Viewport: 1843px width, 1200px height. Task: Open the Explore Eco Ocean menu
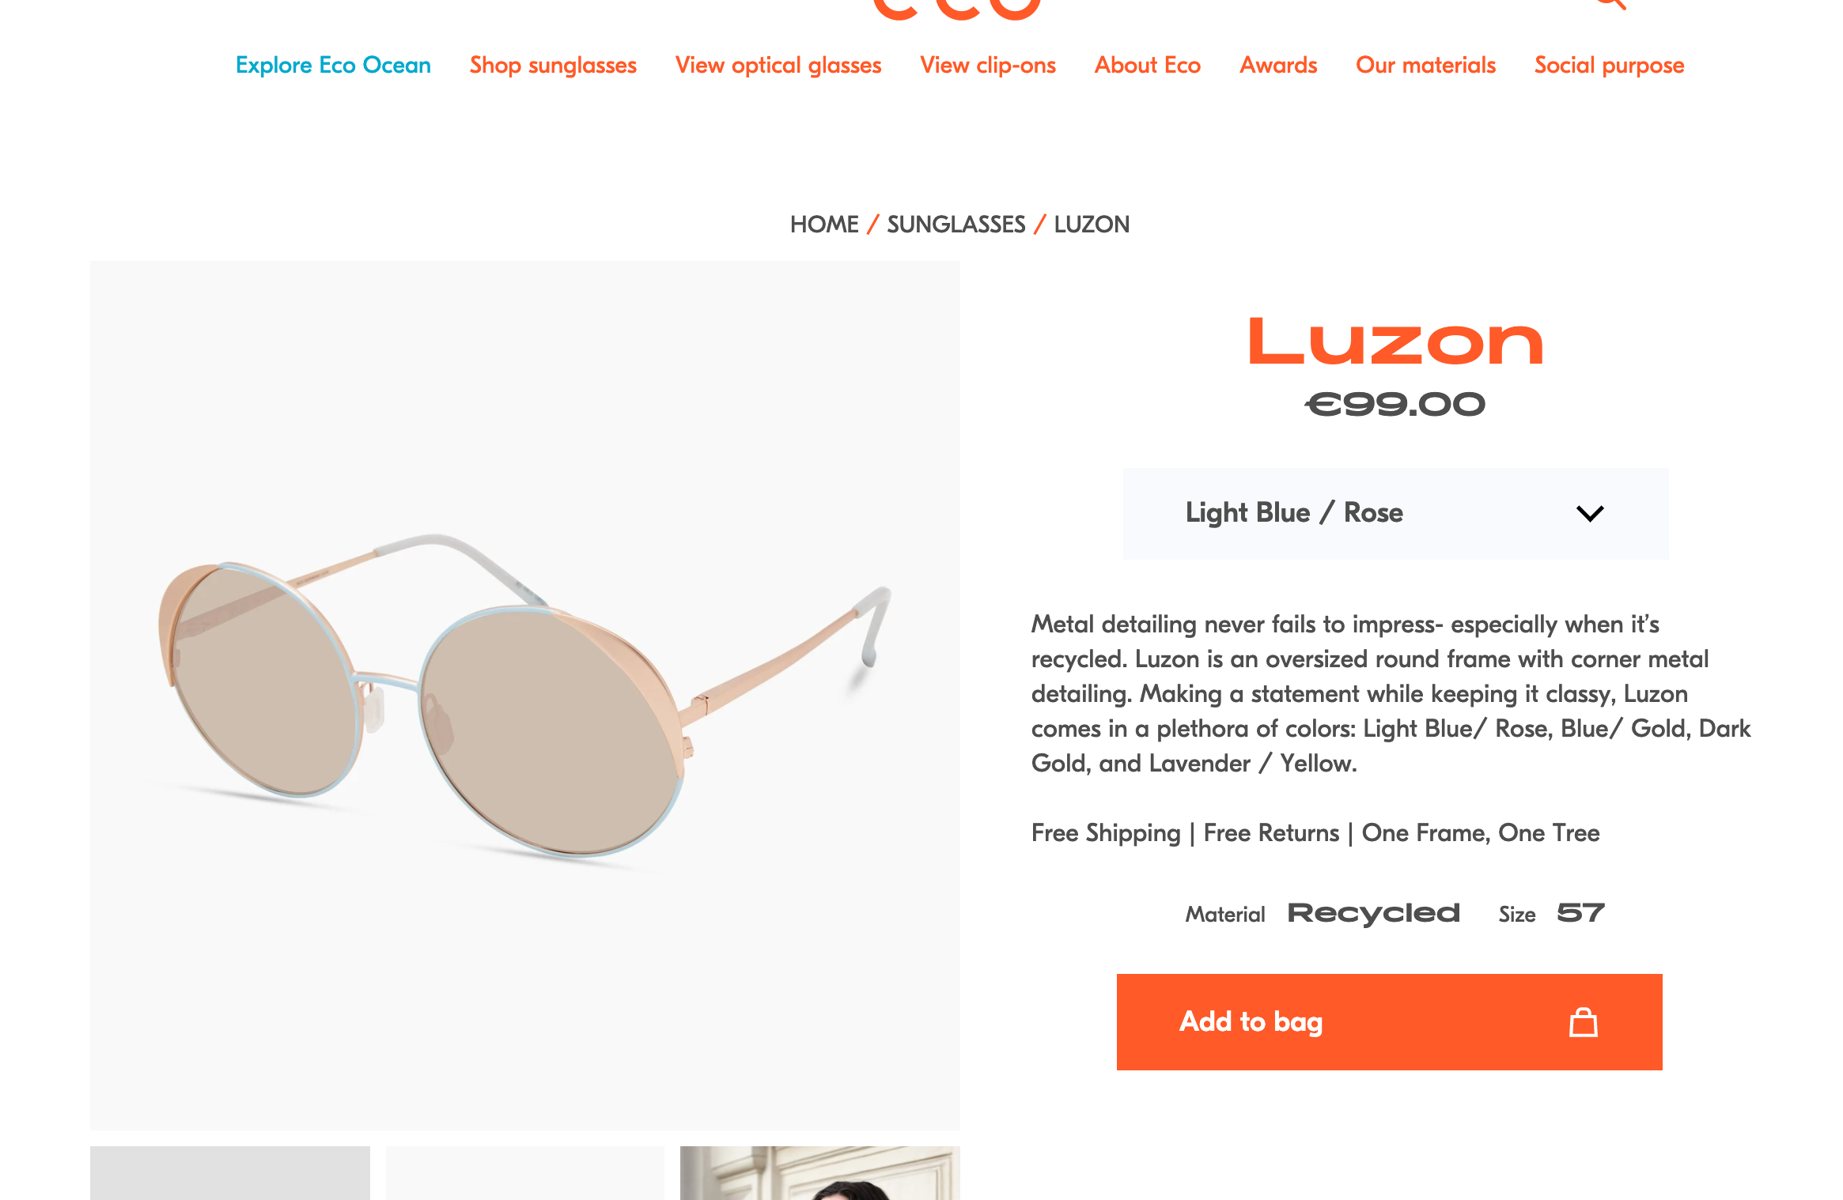333,65
